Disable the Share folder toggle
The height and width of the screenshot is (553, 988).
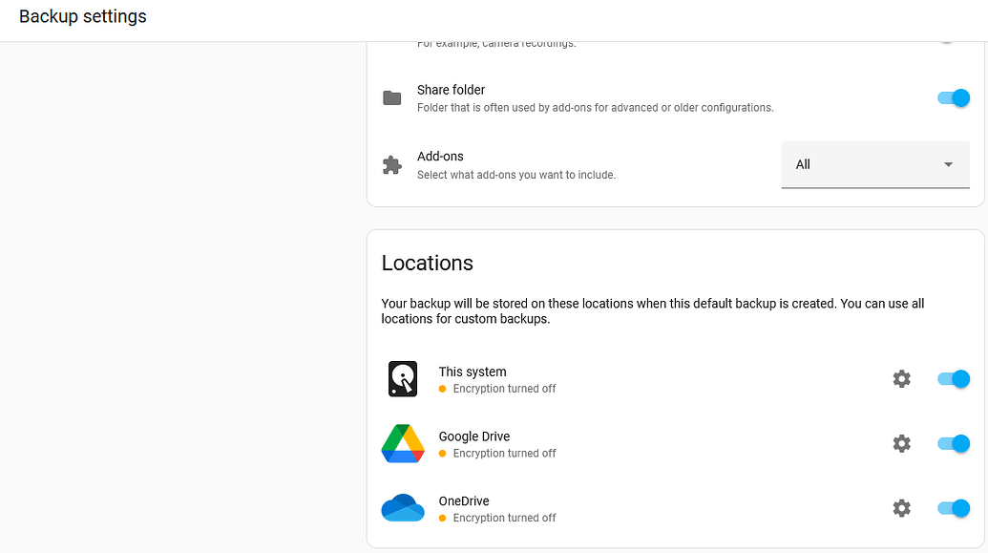953,97
